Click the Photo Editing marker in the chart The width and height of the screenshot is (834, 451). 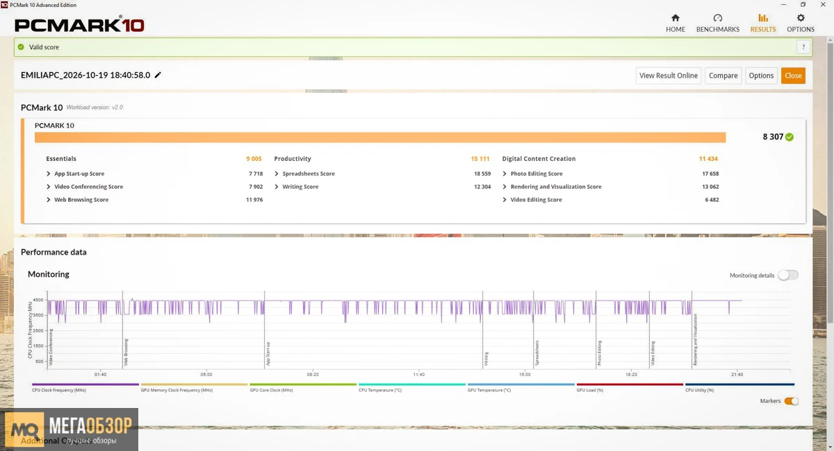[x=600, y=353]
